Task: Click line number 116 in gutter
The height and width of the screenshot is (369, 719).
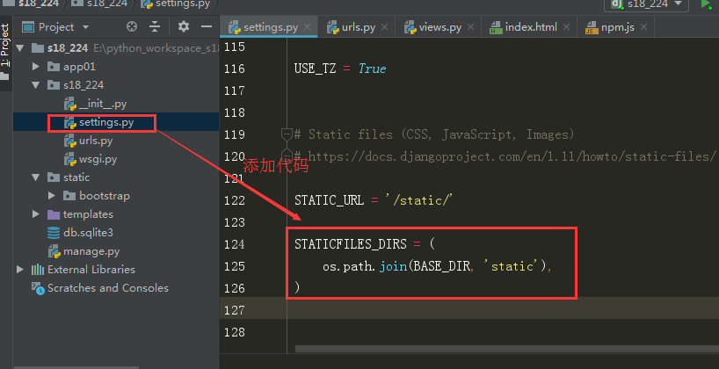Action: [x=235, y=69]
